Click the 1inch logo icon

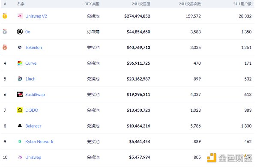[20, 79]
